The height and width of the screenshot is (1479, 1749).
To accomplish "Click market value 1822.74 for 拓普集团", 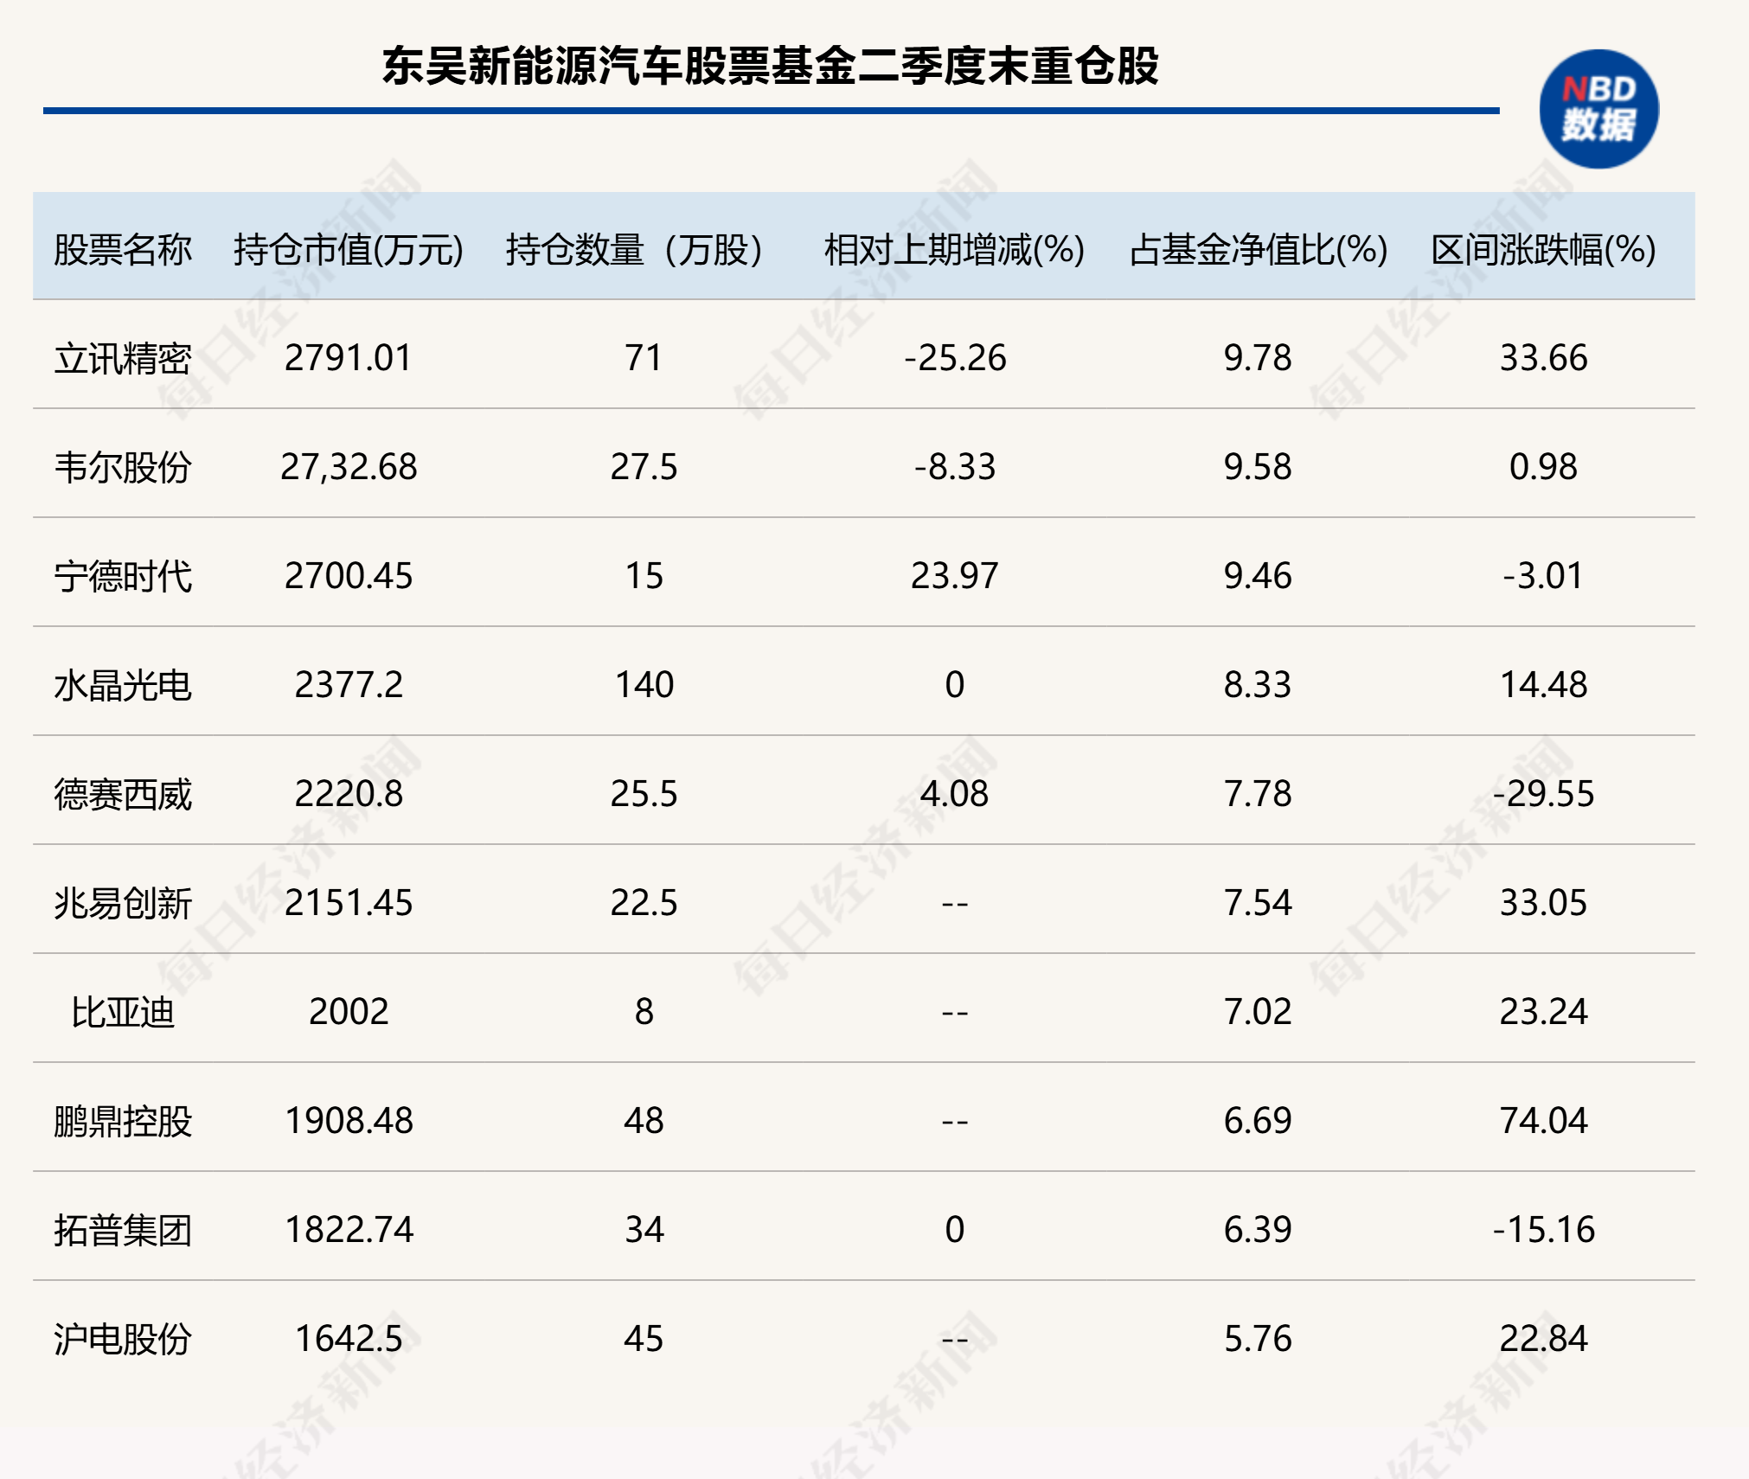I will click(x=349, y=1230).
